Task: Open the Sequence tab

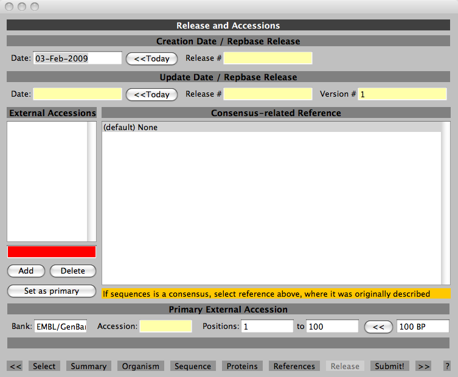Action: click(x=193, y=366)
